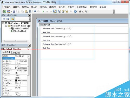Click the Toolbox toolbar icon
Image resolution: width=130 pixels, height=98 pixels.
click(71, 11)
